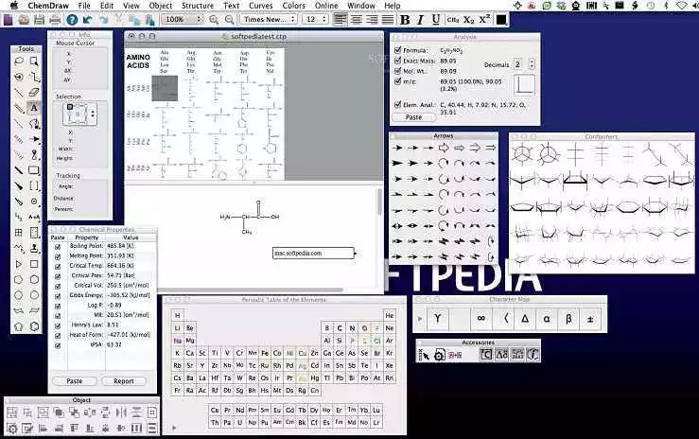699x439 pixels.
Task: Open the Curves menu
Action: pos(260,6)
